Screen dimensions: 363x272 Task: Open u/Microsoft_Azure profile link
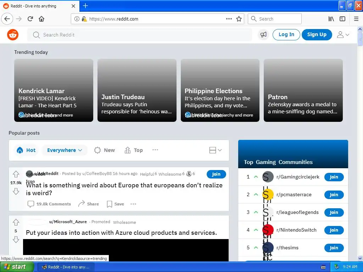click(68, 222)
